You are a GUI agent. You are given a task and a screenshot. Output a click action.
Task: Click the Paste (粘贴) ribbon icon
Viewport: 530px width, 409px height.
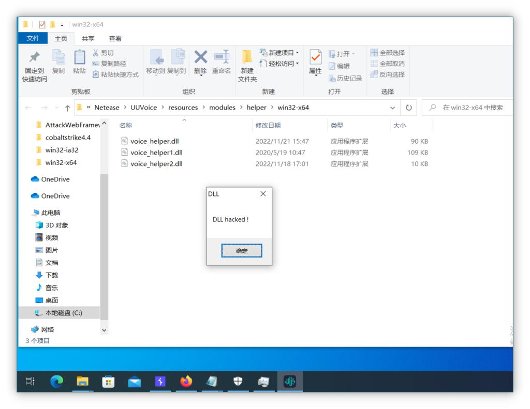79,57
